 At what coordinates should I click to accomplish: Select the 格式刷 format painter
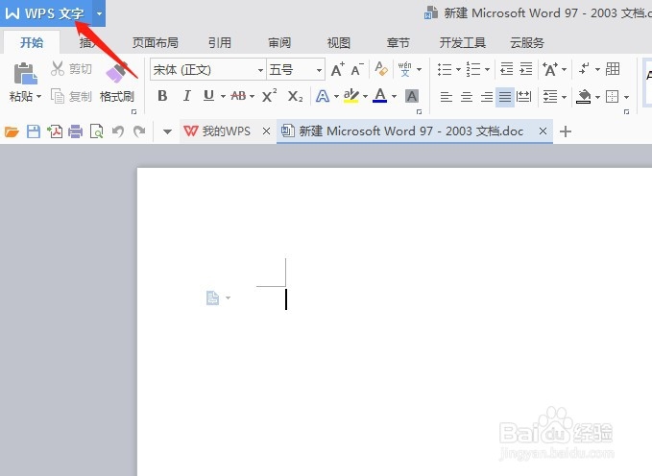coord(117,83)
